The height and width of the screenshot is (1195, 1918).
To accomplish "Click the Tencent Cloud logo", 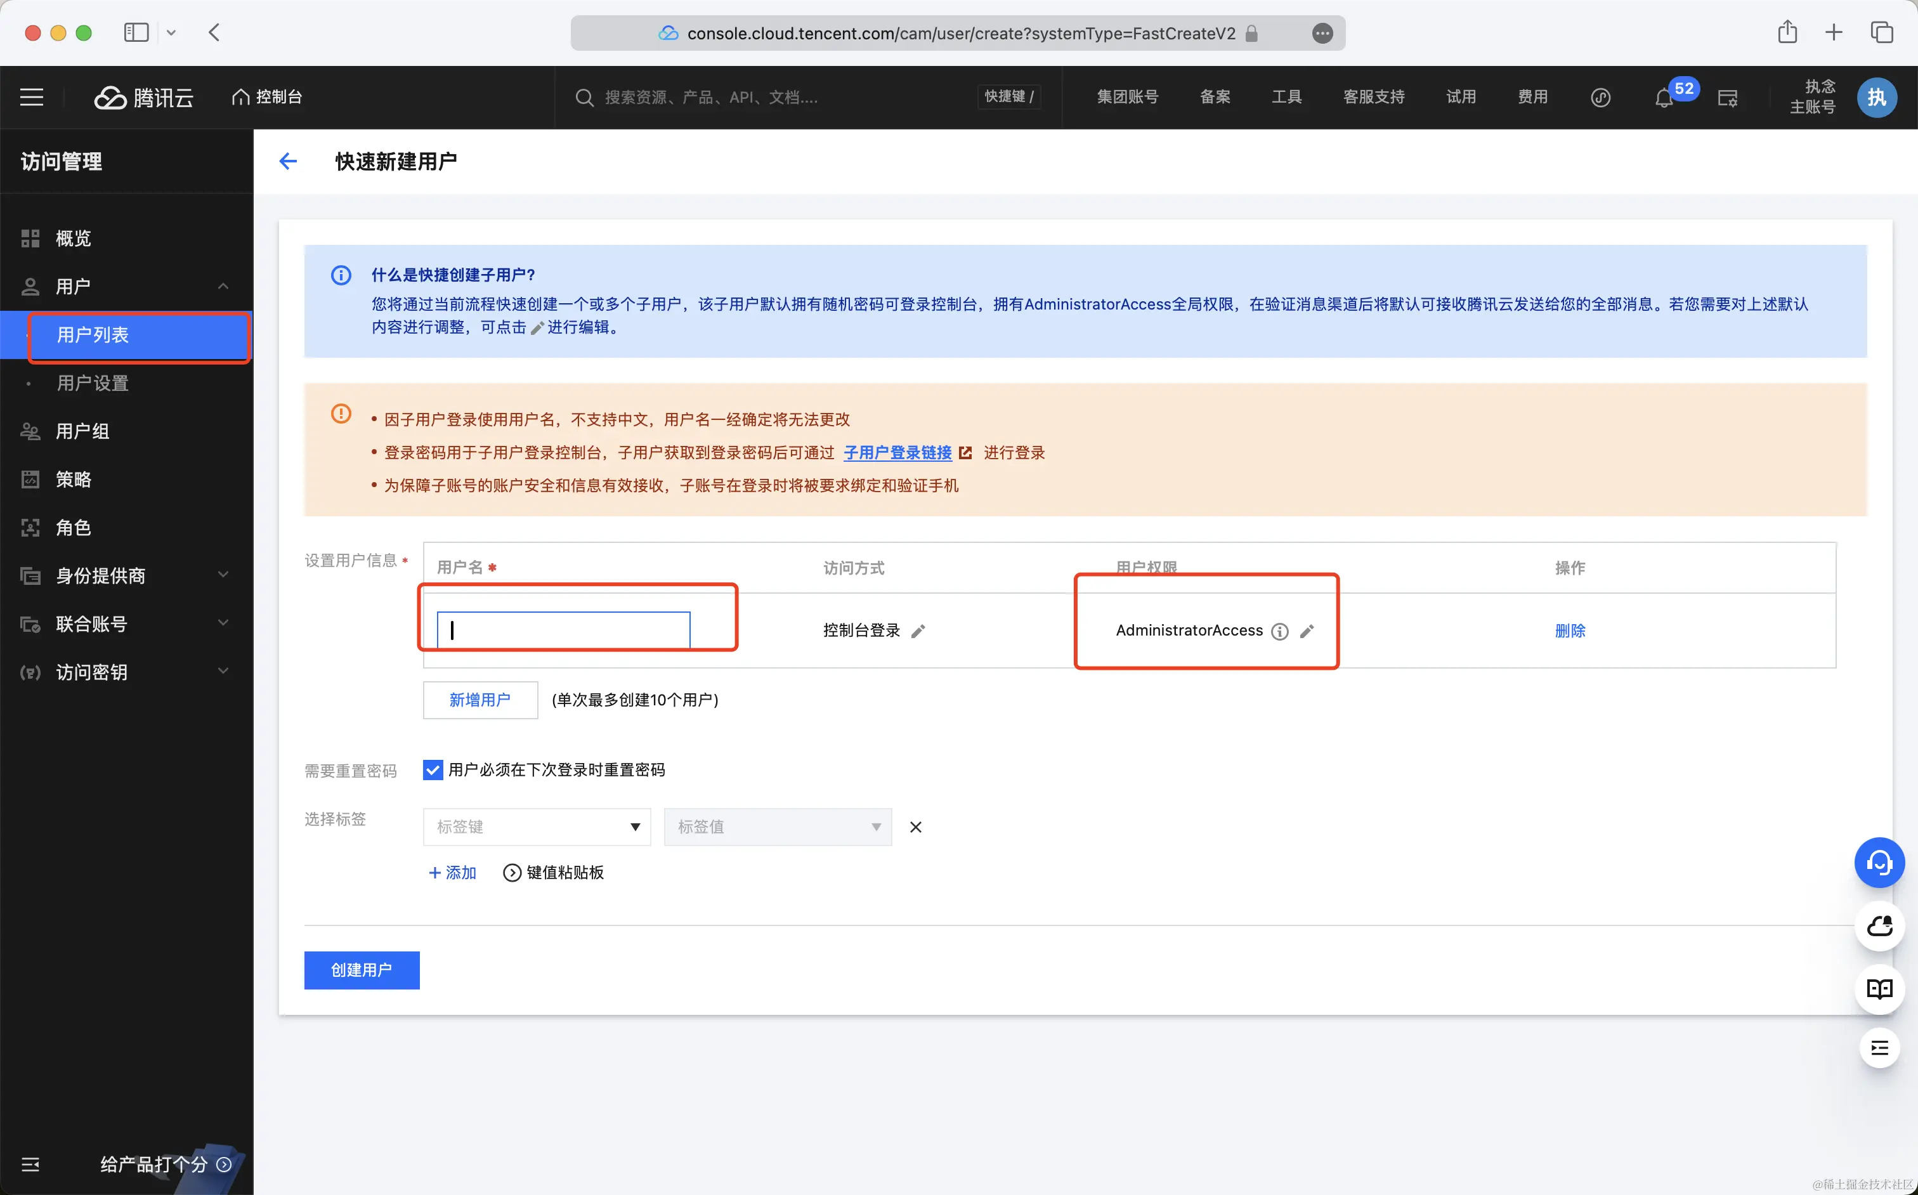I will (x=144, y=97).
